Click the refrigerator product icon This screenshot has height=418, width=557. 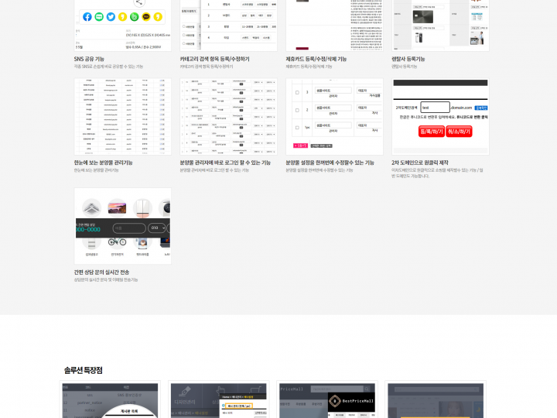tap(142, 207)
